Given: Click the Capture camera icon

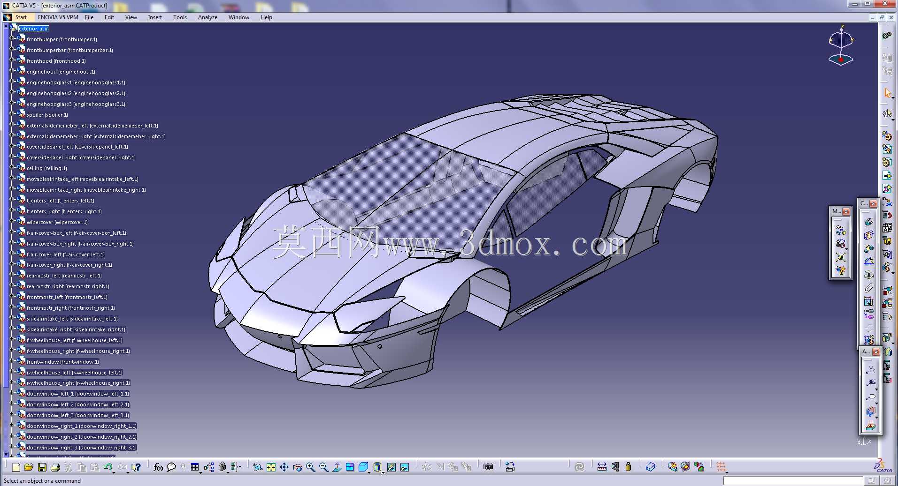Looking at the screenshot, I should click(488, 467).
